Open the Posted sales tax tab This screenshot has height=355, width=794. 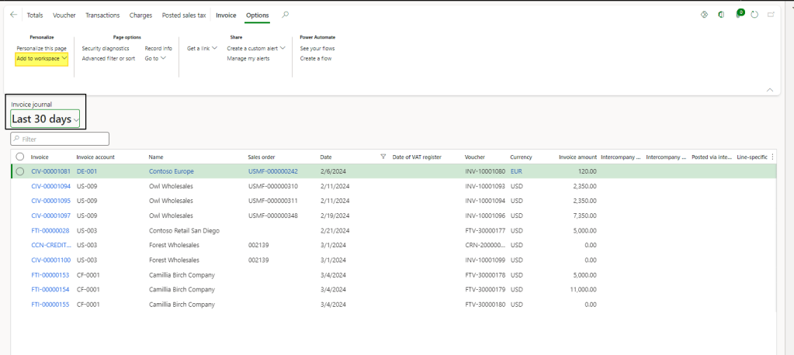[x=184, y=15]
